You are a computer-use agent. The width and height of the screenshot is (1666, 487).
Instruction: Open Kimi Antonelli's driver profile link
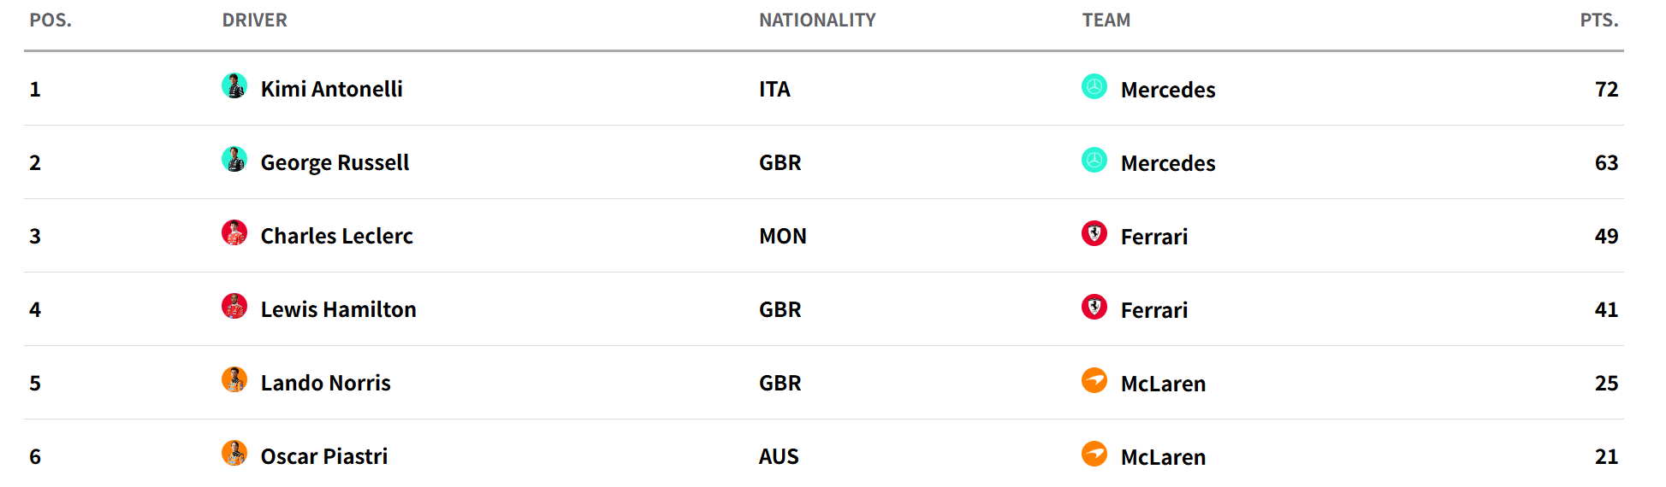coord(331,89)
